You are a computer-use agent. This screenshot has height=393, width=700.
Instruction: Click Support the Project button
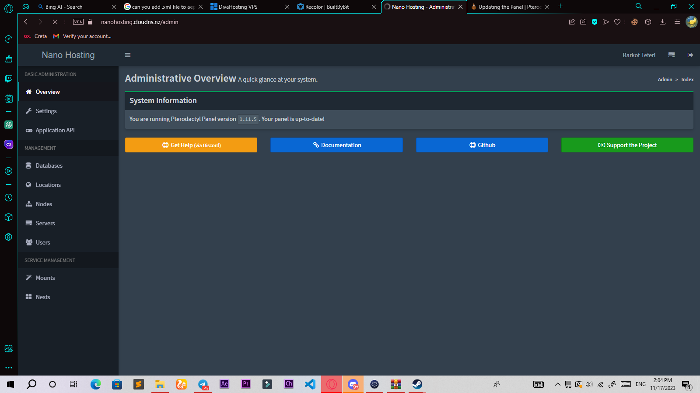coord(627,145)
